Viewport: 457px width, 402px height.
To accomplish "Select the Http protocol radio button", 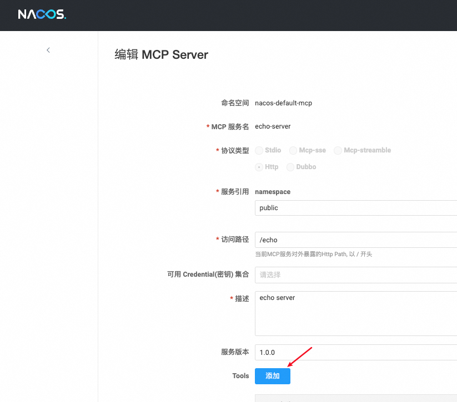I will [259, 166].
